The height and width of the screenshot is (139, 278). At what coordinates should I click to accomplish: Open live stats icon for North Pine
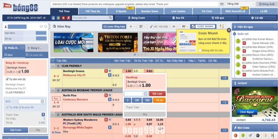106,95
